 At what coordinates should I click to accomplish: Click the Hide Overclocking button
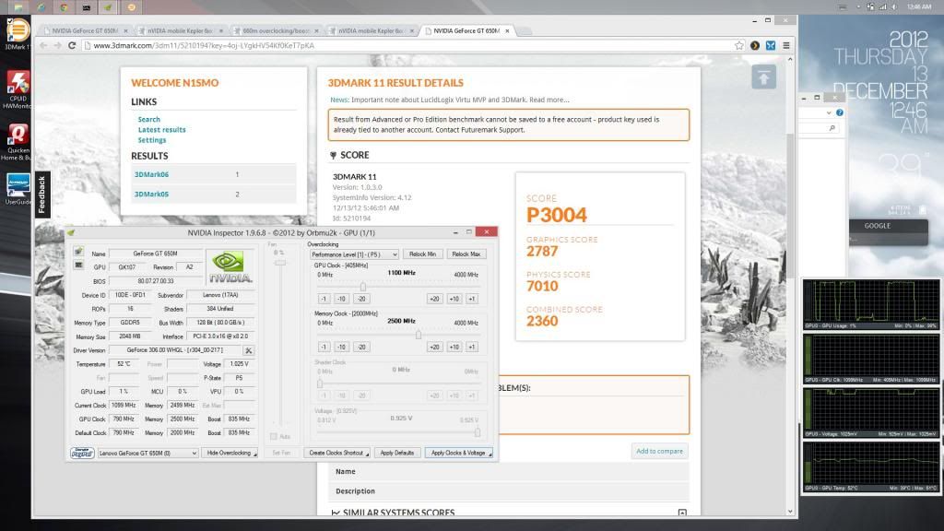click(230, 453)
